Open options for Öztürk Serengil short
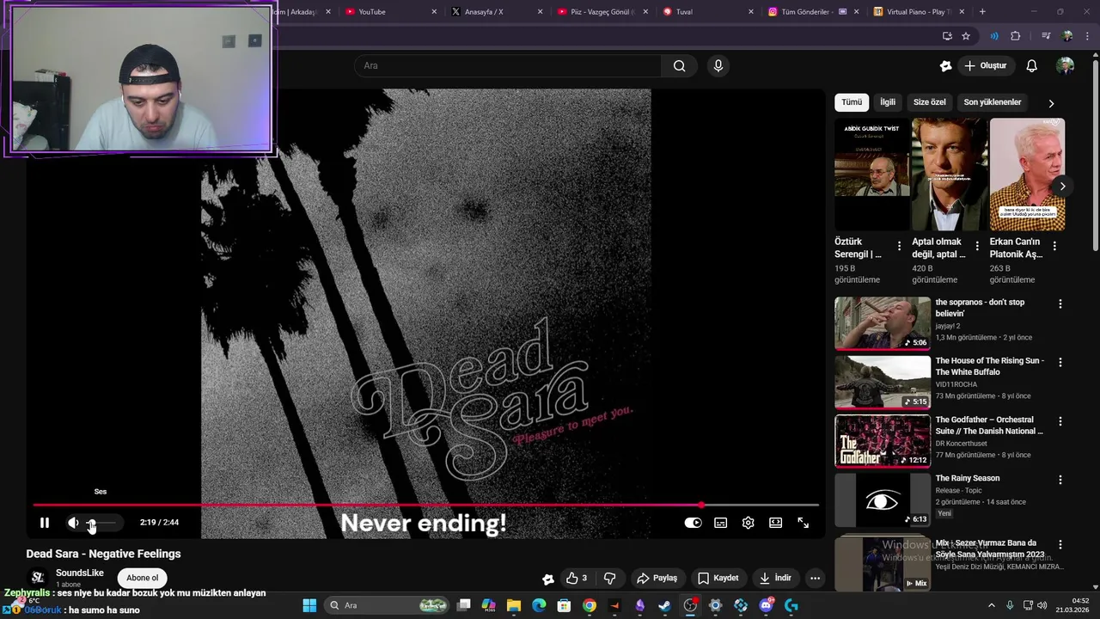Image resolution: width=1100 pixels, height=619 pixels. click(899, 246)
